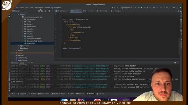Switch to MyappApp.java editor tab
This screenshot has width=188, height=105.
pos(62,11)
